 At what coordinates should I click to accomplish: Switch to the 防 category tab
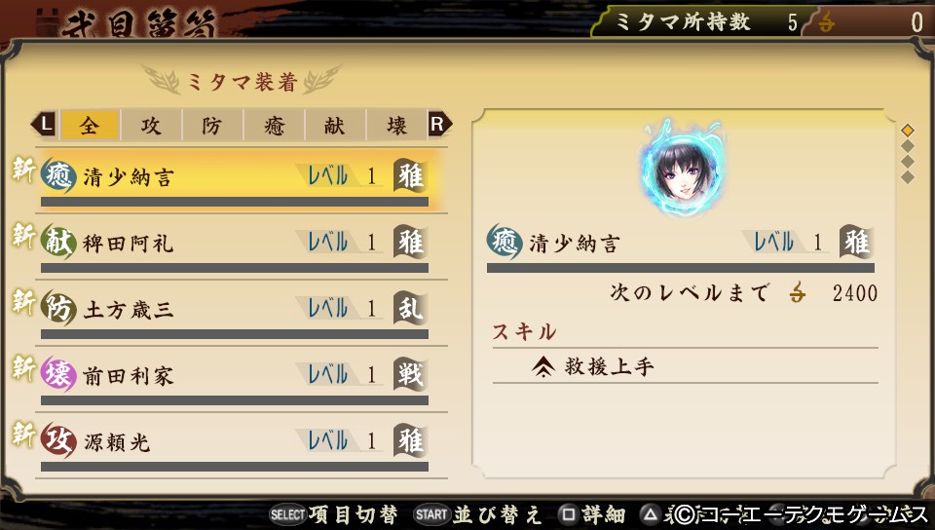212,126
